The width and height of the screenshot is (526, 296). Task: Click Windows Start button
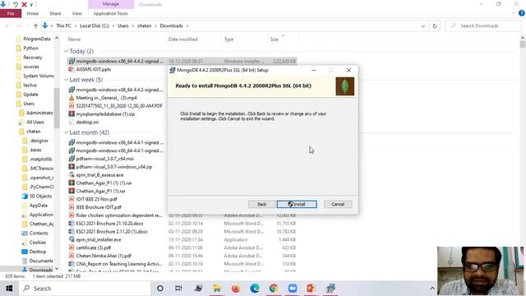pyautogui.click(x=9, y=289)
